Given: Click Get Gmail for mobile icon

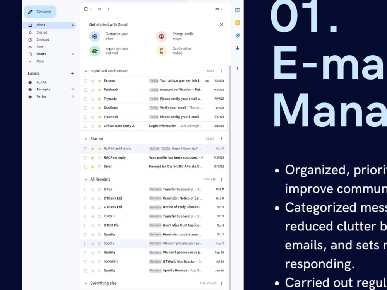Looking at the screenshot, I should pos(162,51).
